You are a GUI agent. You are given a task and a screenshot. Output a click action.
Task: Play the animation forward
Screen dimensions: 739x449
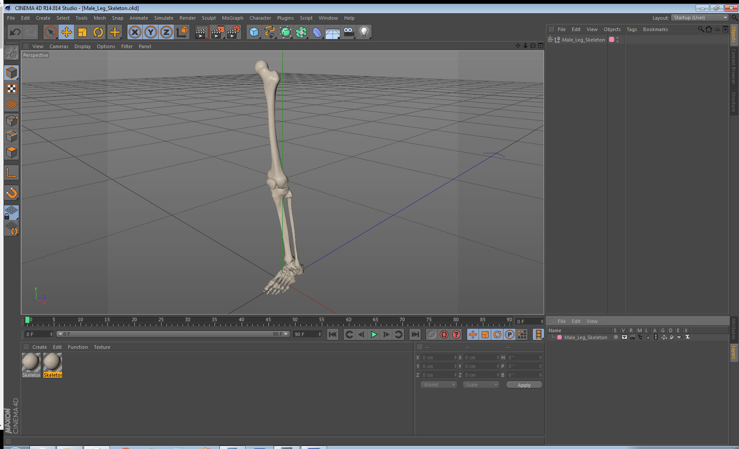pos(374,334)
